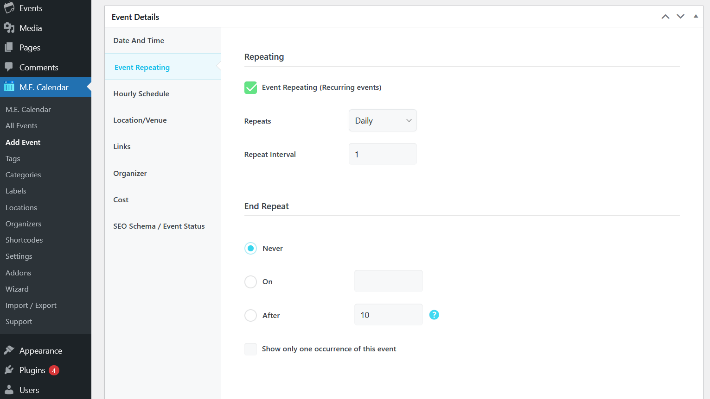
Task: Click the Comments bubble icon
Action: (x=9, y=67)
